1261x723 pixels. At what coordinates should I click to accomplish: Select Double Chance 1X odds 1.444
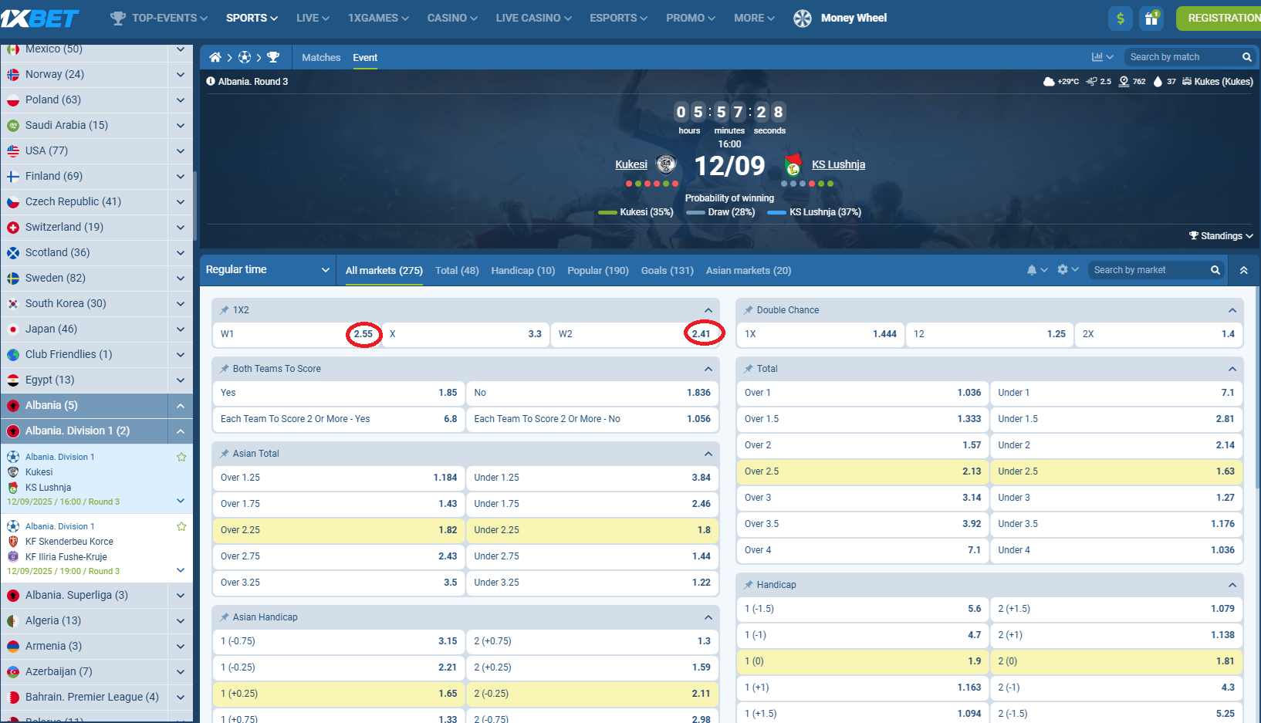pyautogui.click(x=820, y=334)
